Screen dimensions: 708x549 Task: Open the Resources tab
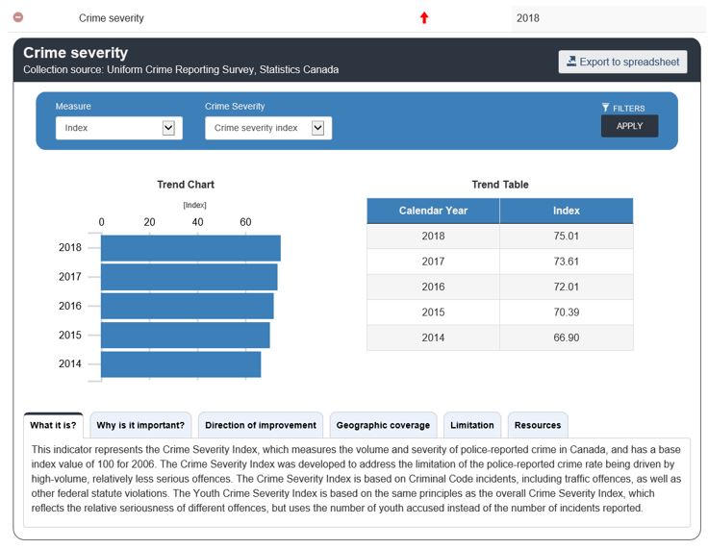pos(538,425)
